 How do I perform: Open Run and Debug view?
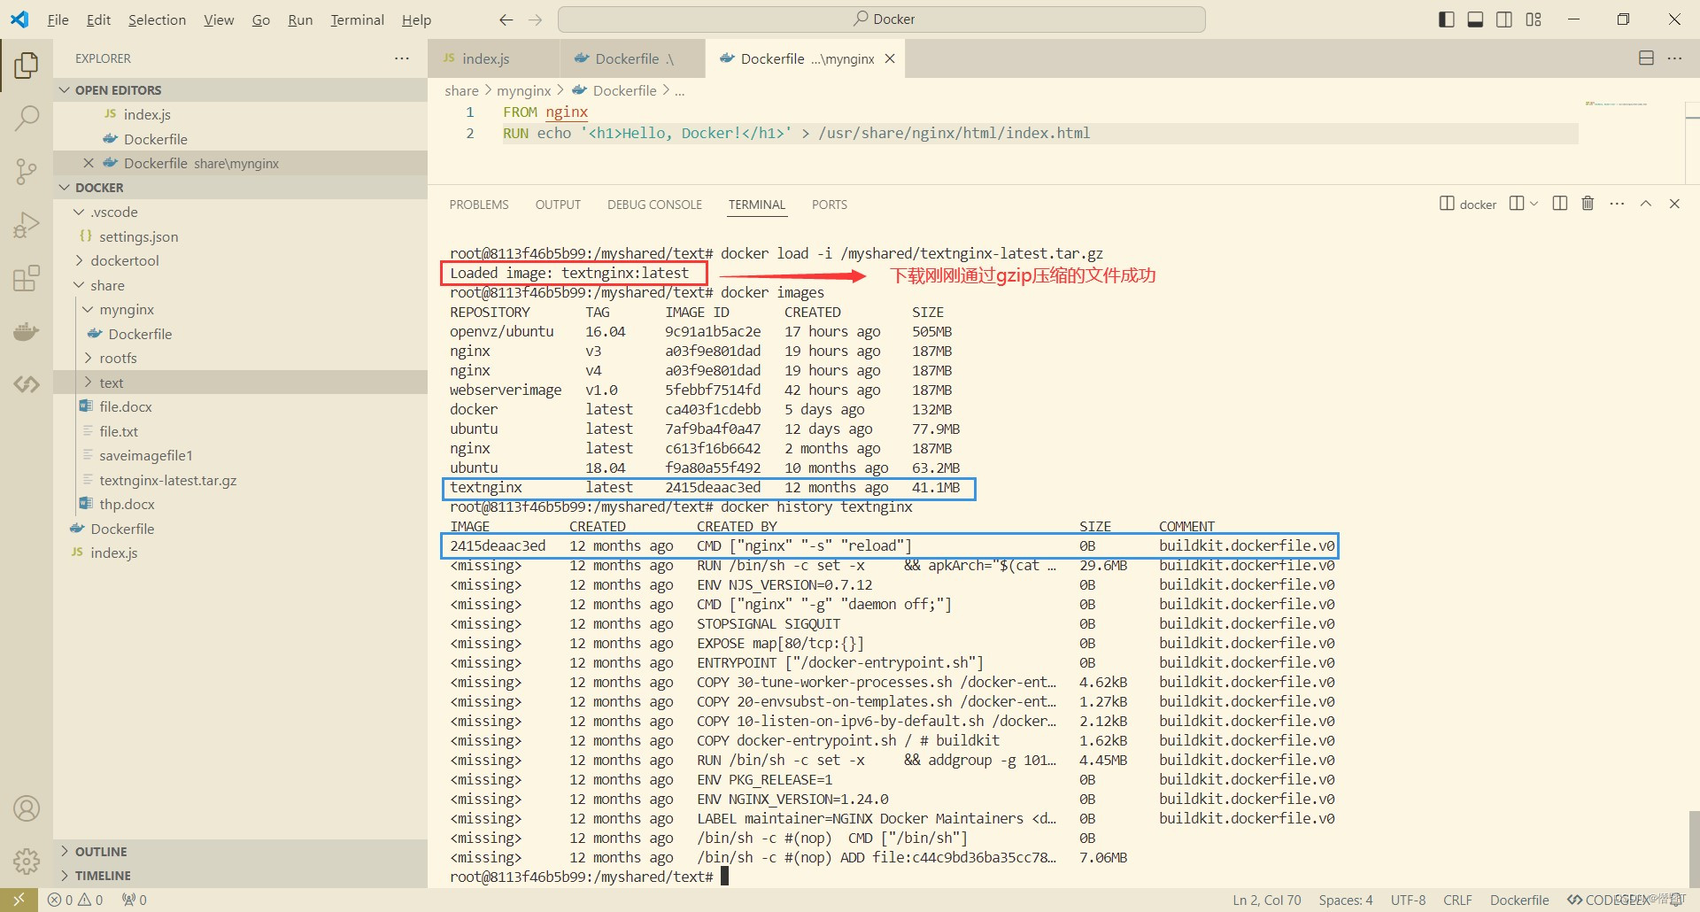[x=27, y=225]
